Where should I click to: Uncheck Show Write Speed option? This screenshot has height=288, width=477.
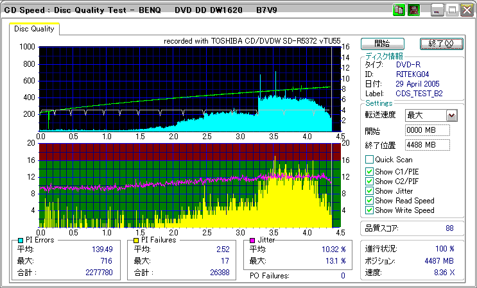369,210
